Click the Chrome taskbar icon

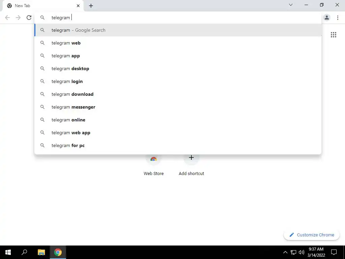click(x=58, y=252)
